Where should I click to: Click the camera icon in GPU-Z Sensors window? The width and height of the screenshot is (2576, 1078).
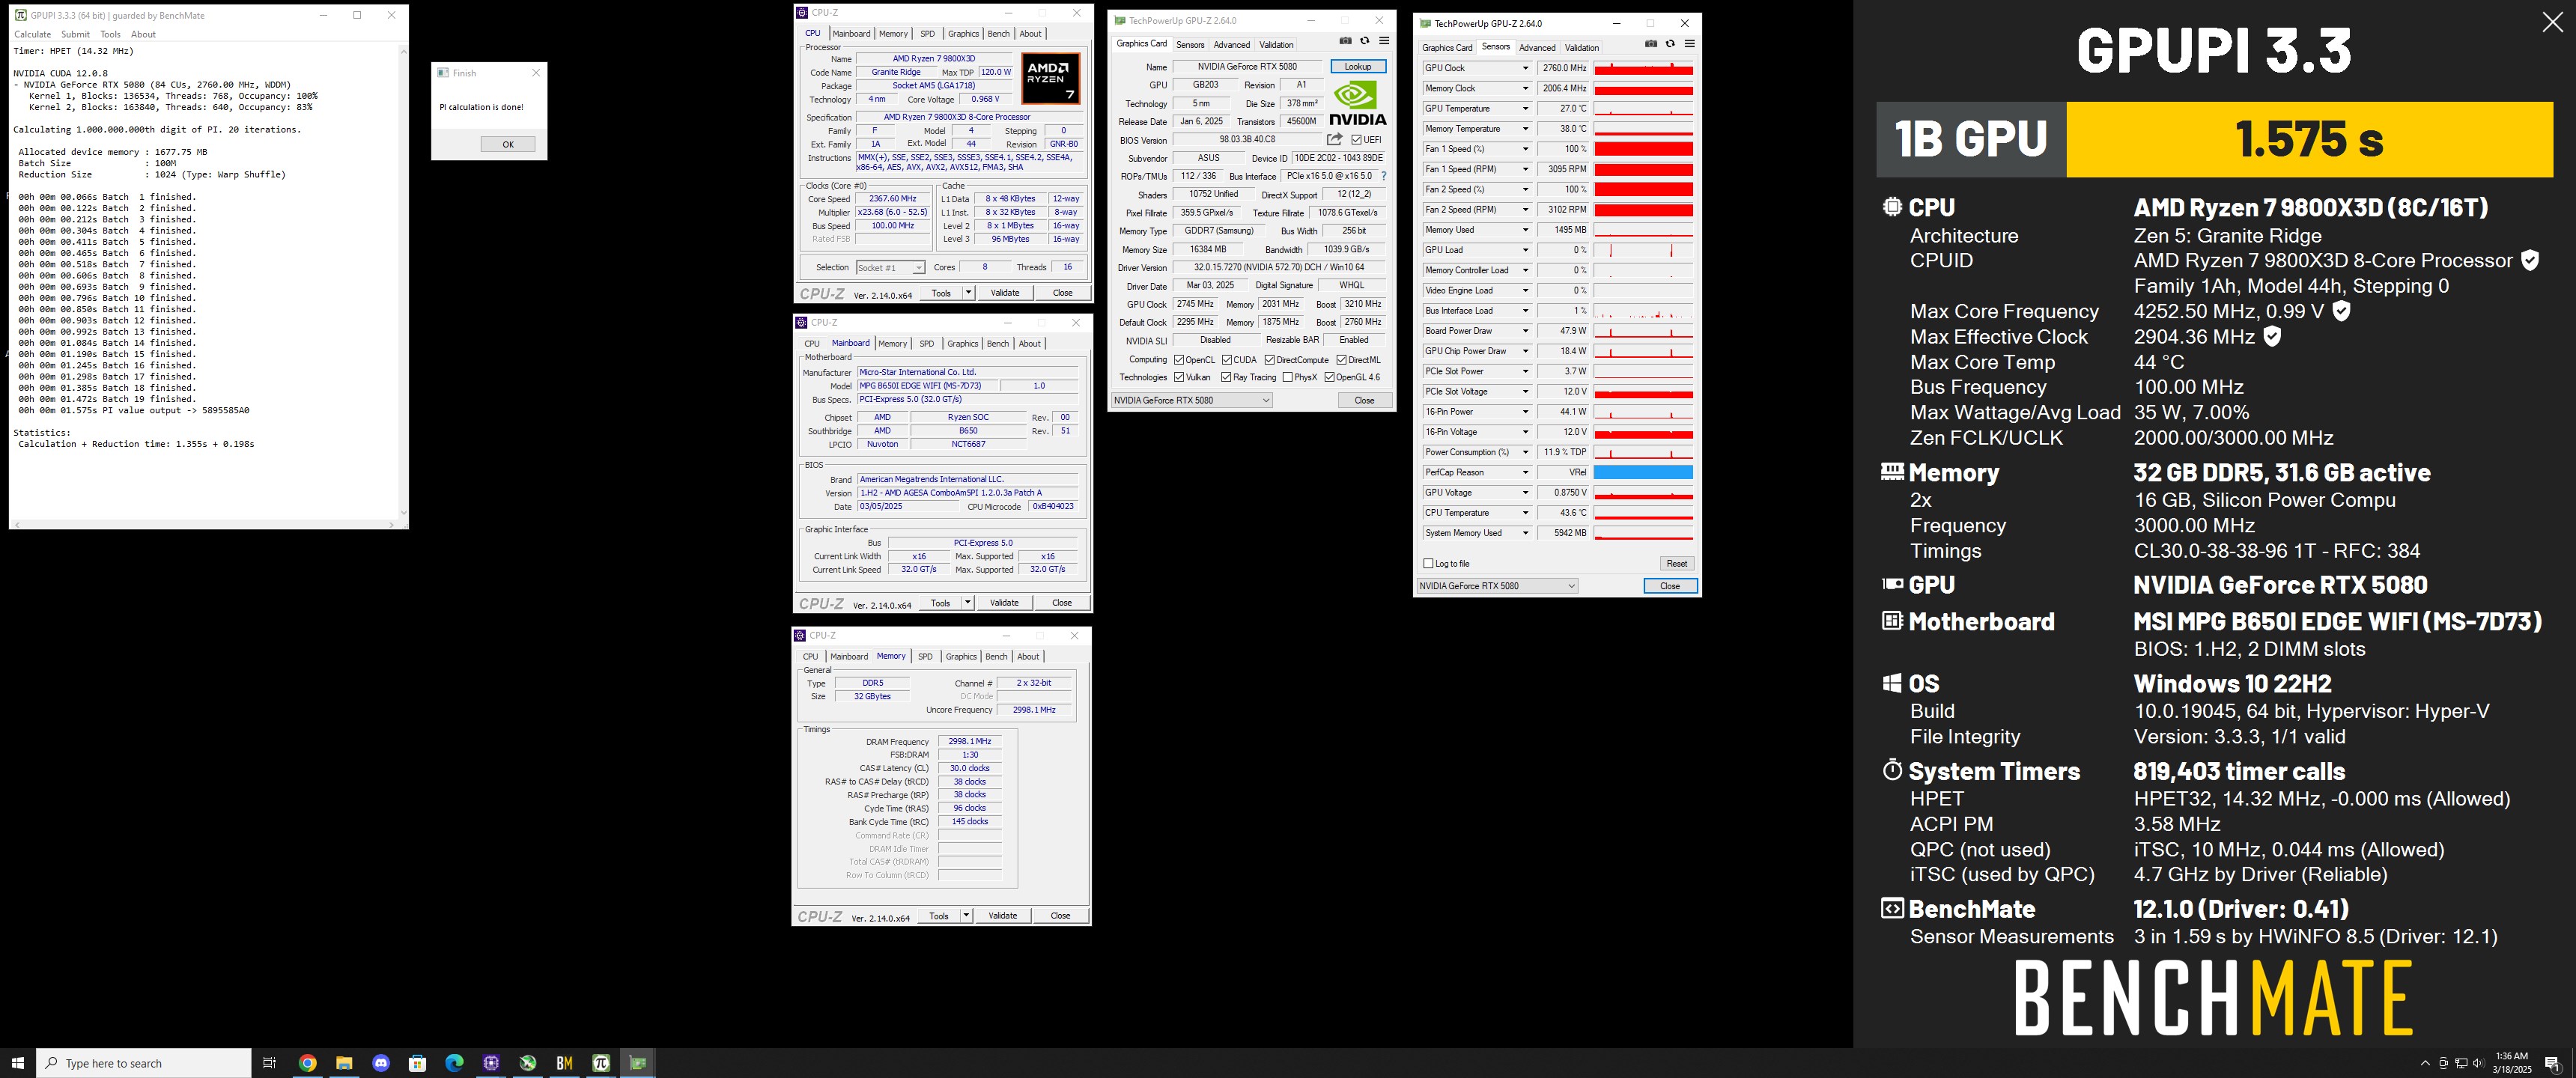coord(1651,44)
